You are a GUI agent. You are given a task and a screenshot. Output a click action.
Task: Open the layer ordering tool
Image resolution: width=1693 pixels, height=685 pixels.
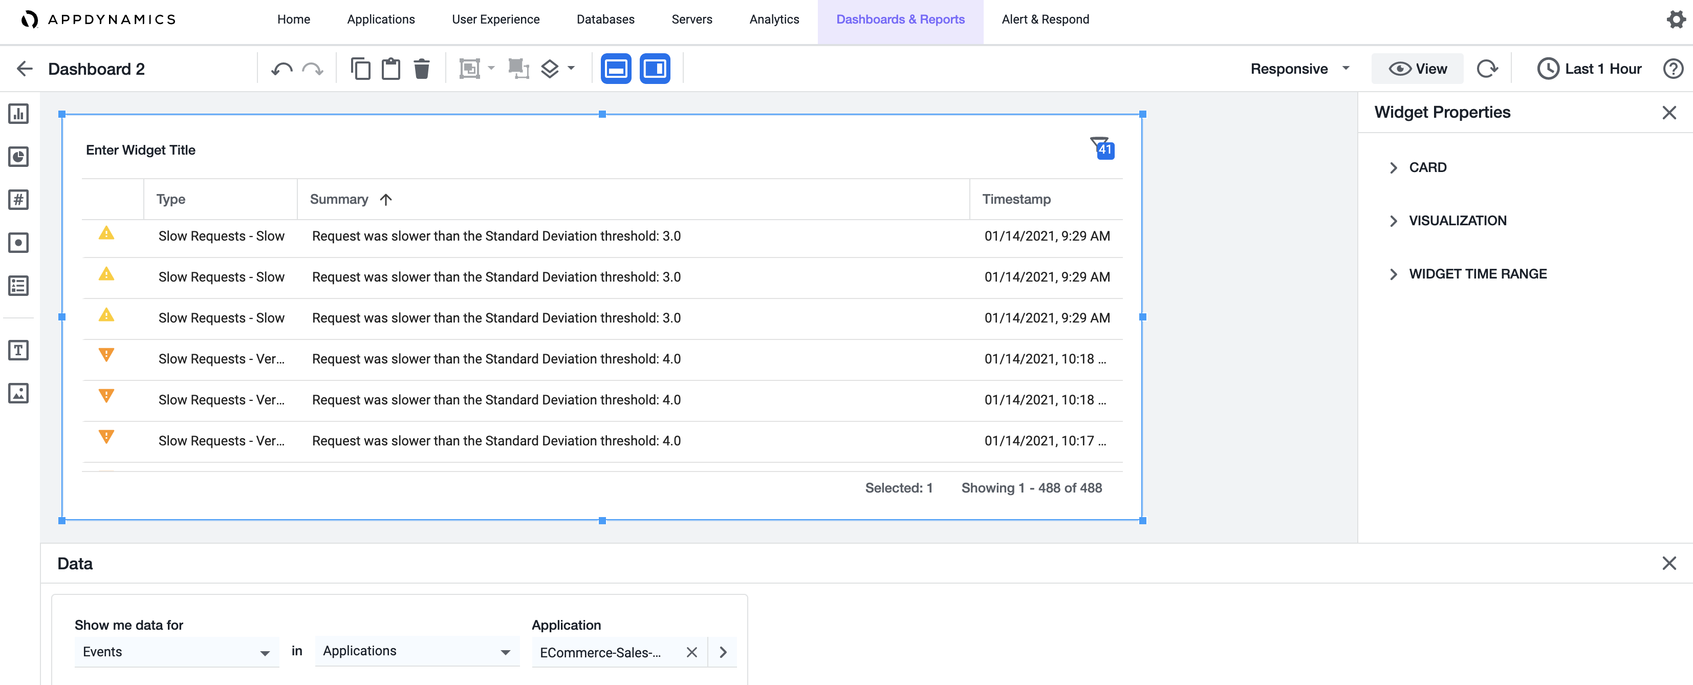pos(550,69)
